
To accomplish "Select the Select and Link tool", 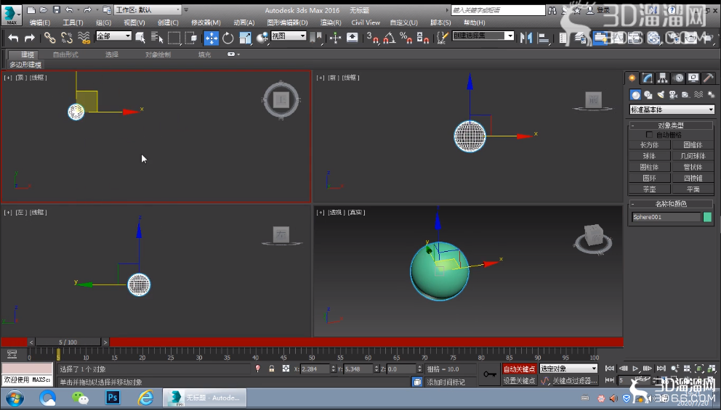I will click(49, 38).
